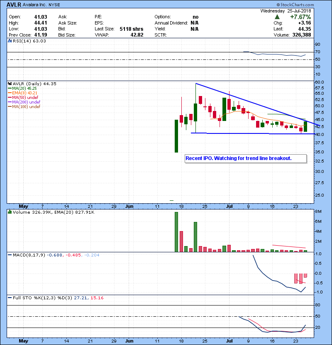Click the MA(50) undef legend entry
Image resolution: width=332 pixels, height=345 pixels.
point(23,97)
